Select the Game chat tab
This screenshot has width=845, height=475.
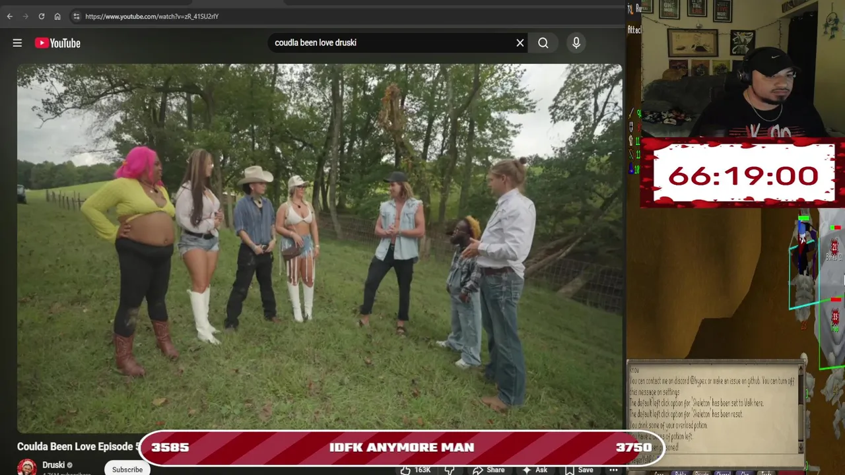659,472
